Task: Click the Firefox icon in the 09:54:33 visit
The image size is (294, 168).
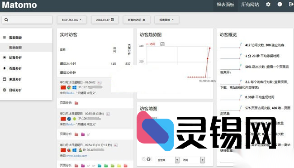Action: [x=69, y=150]
